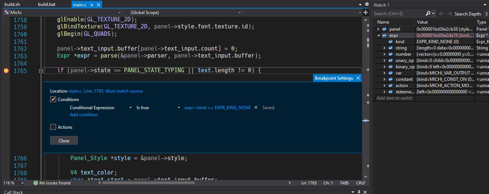Click the split editor window icon
Image resolution: width=489 pixels, height=194 pixels.
click(366, 12)
